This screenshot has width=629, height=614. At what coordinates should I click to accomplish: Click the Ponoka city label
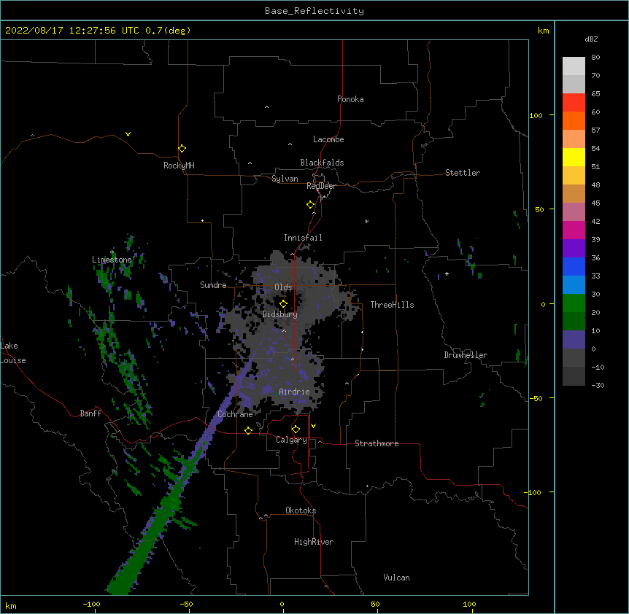[350, 99]
